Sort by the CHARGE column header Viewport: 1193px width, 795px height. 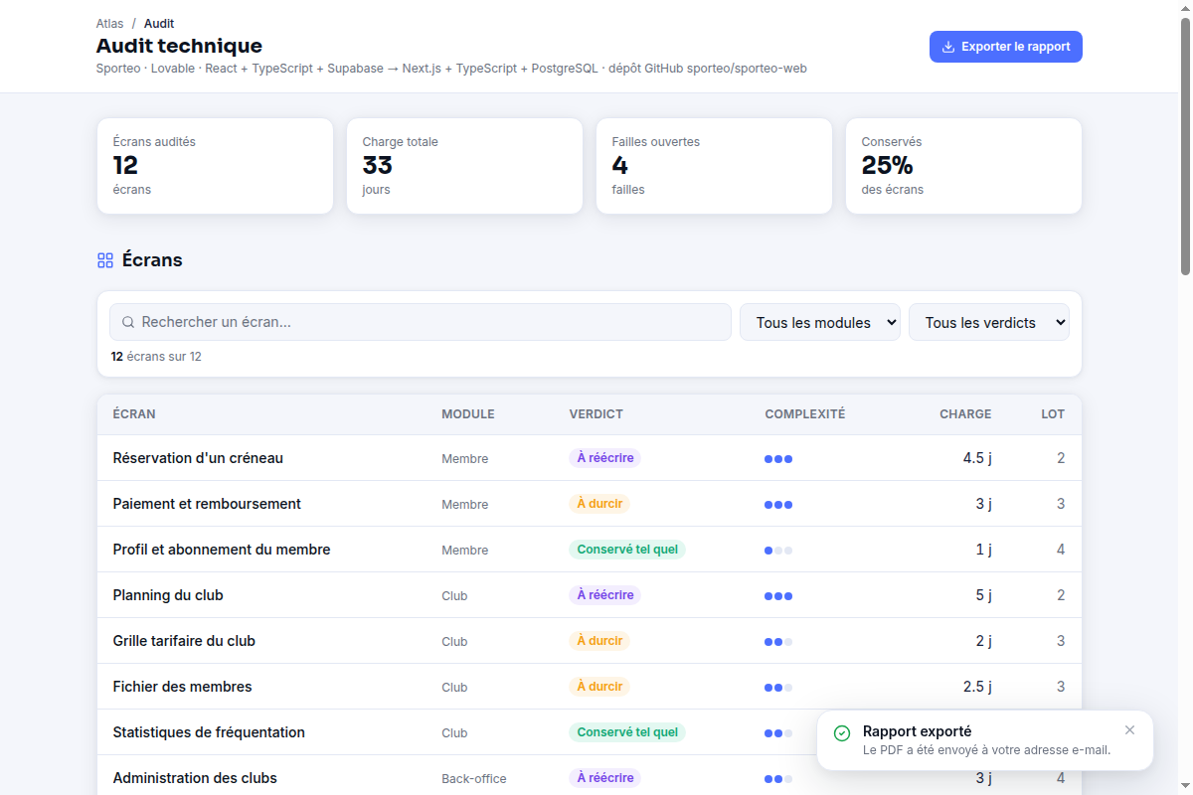pyautogui.click(x=965, y=414)
